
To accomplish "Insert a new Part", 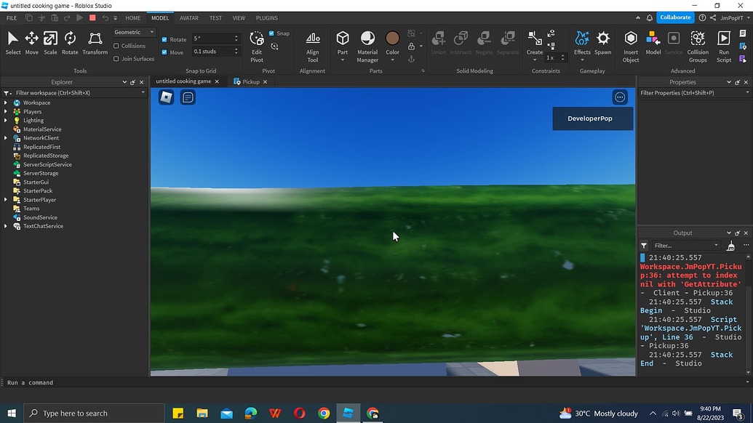I will [342, 40].
